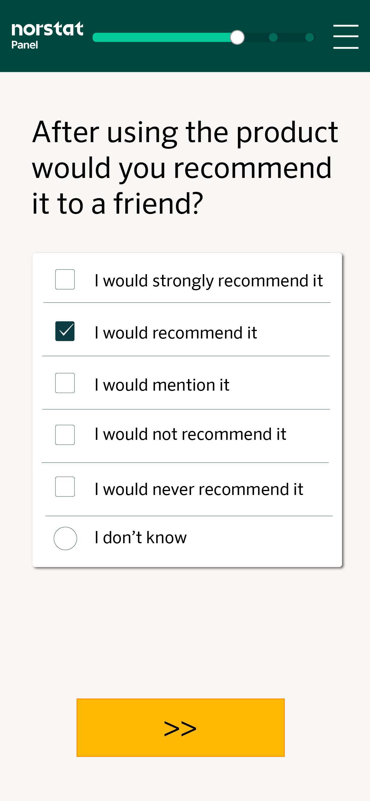Uncheck 'I would recommend it' checkbox
This screenshot has width=370, height=801.
point(65,331)
